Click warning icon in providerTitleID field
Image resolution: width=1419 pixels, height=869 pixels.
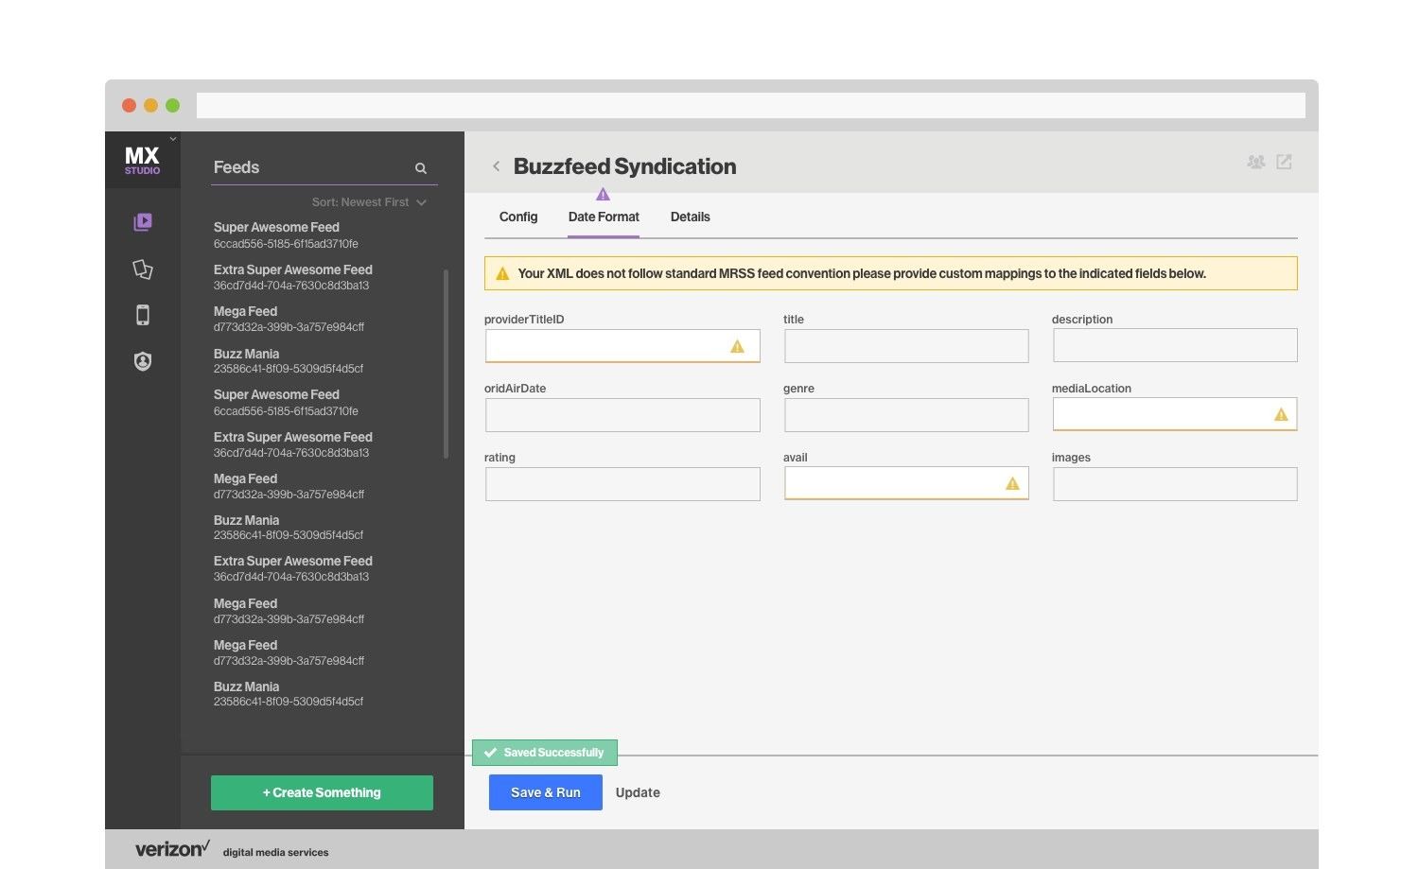click(x=737, y=347)
